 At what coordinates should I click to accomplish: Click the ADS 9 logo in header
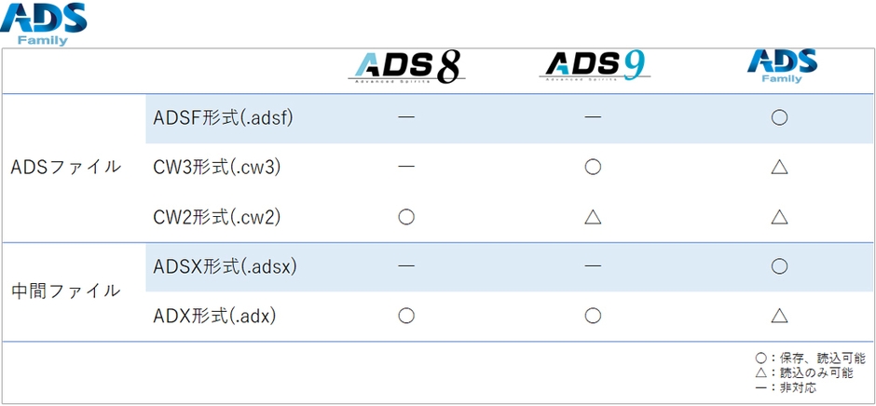coord(593,67)
